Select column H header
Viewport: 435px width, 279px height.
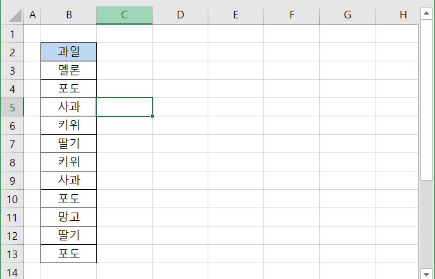pyautogui.click(x=397, y=15)
